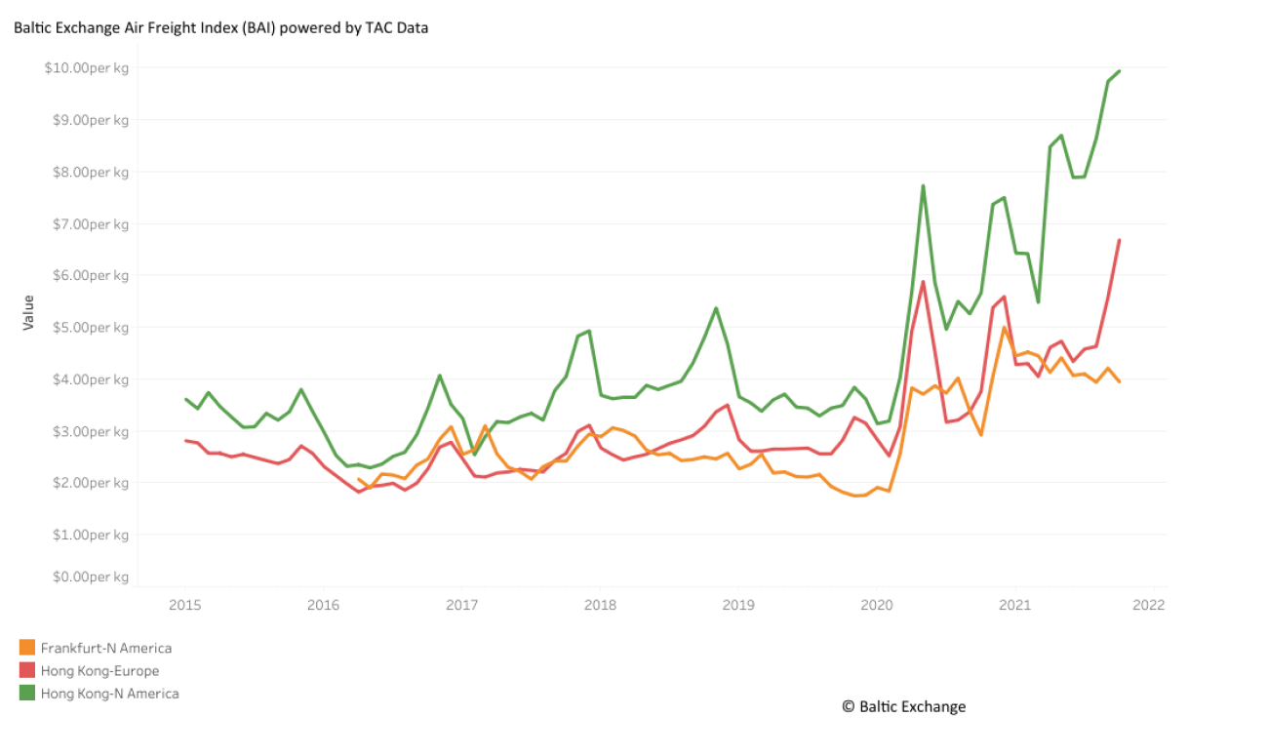1268x756 pixels.
Task: Click the orange line's peak near 2021
Action: tap(1004, 328)
